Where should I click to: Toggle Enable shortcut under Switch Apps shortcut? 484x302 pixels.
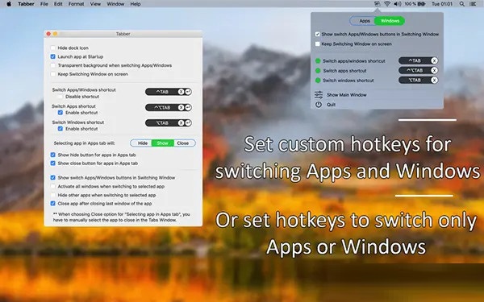(x=60, y=113)
